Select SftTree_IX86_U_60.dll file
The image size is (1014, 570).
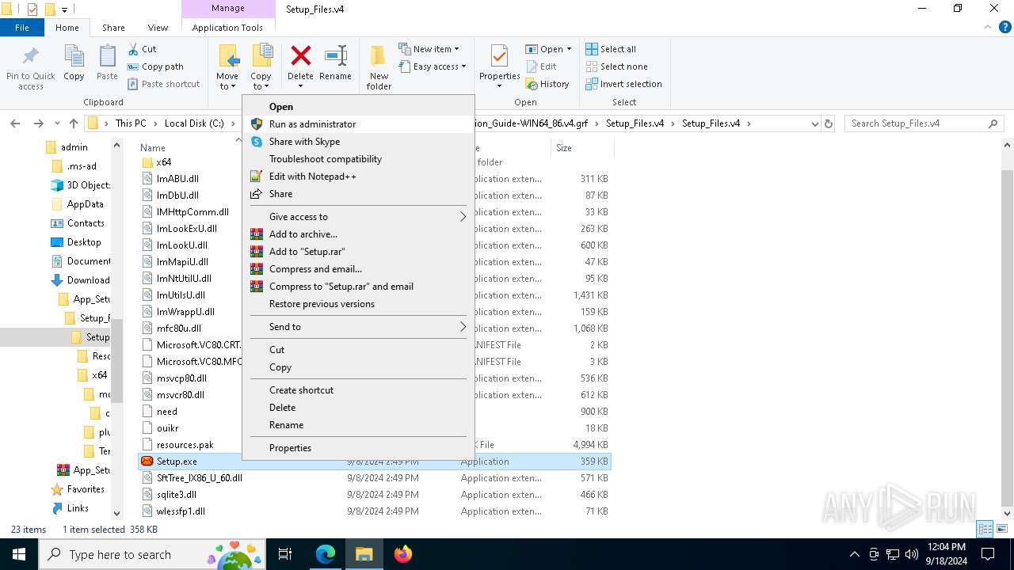pos(374,478)
